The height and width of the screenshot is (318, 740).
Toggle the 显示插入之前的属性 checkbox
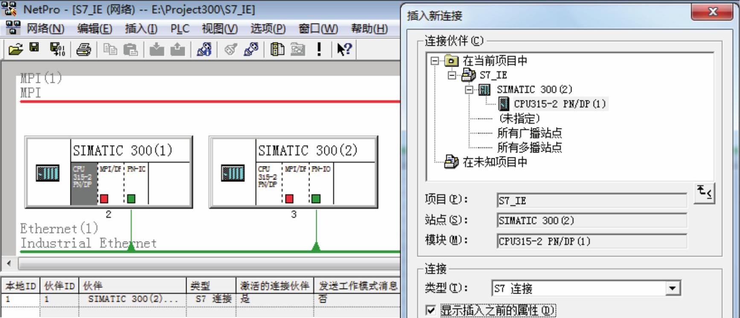tap(431, 310)
